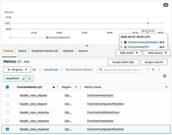Open the Metric name column filter arrow
Screen dimensions: 172x135
[167, 87]
